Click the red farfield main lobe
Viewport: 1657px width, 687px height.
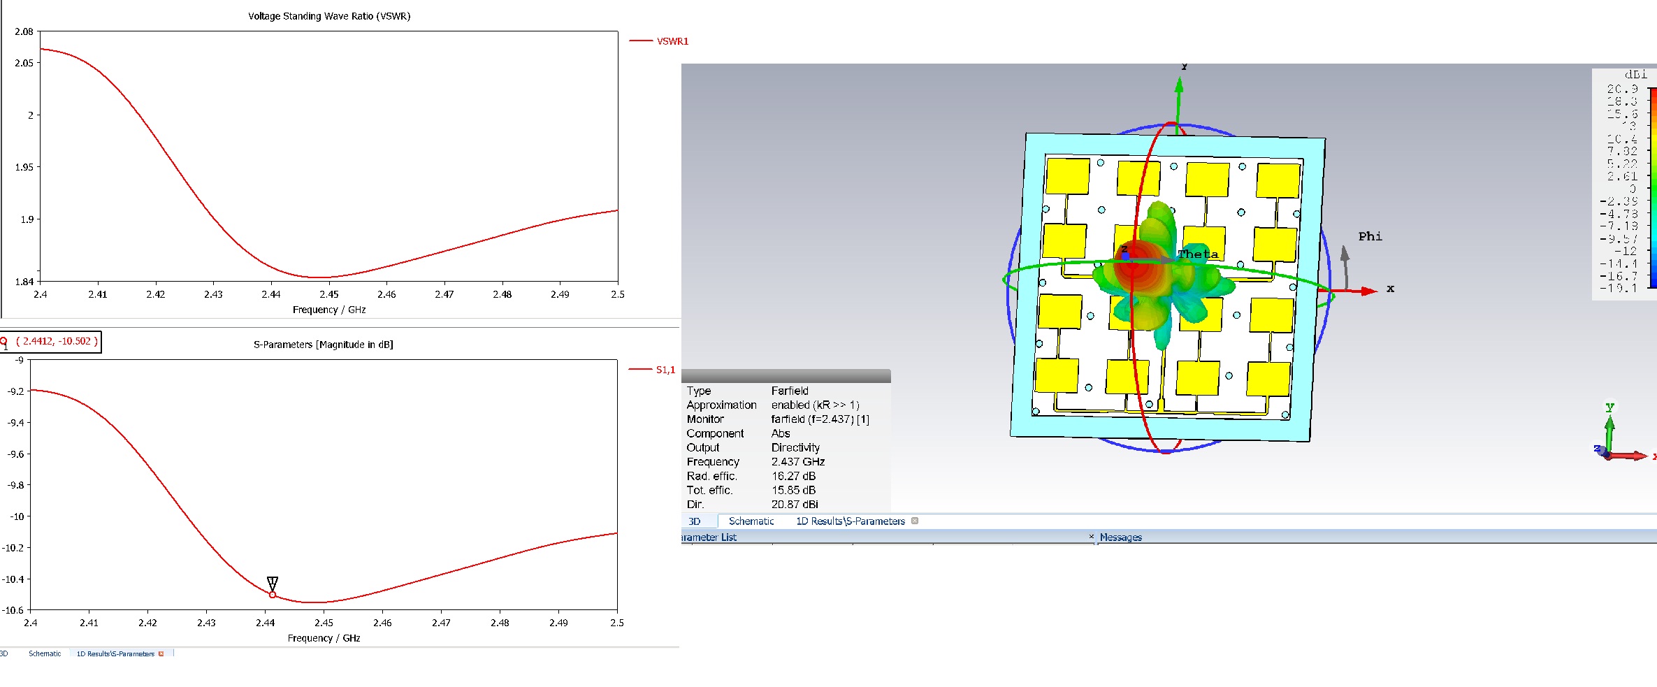click(x=1133, y=264)
